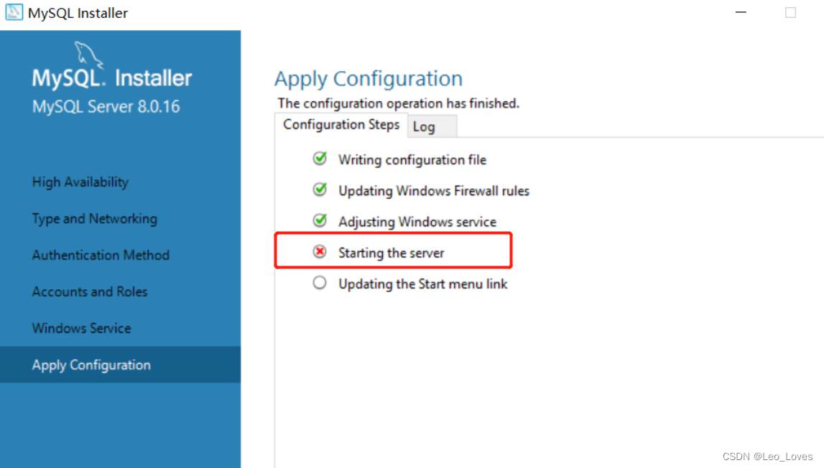Open the Authentication Method sidebar entry
Image resolution: width=824 pixels, height=468 pixels.
pyautogui.click(x=101, y=255)
